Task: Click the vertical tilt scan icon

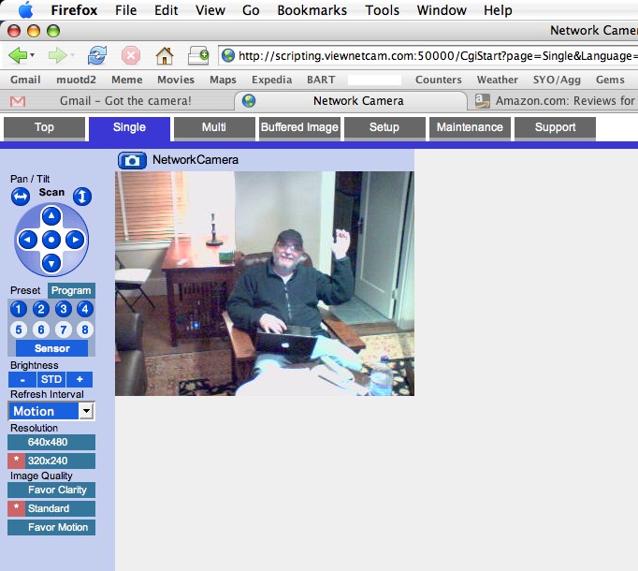Action: coord(82,197)
